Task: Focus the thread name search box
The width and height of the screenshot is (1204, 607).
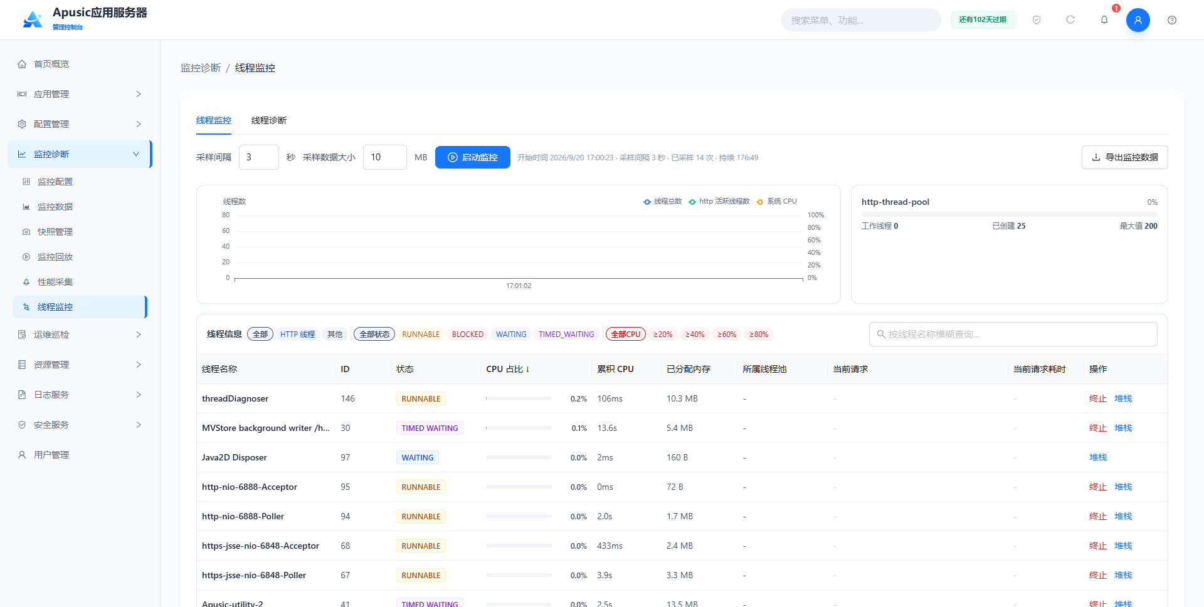Action: click(x=1013, y=335)
